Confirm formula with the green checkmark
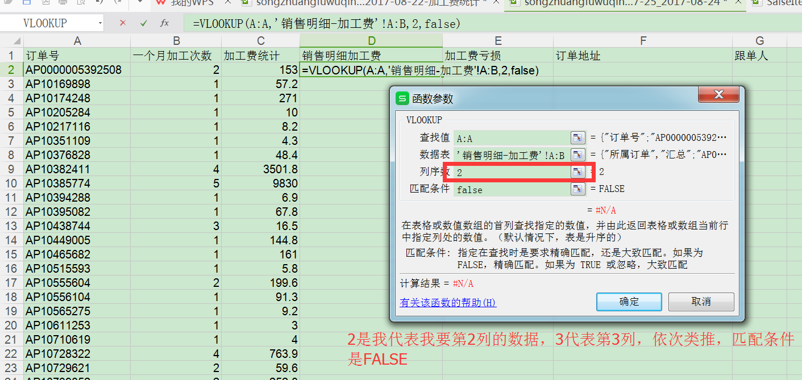This screenshot has width=802, height=380. coord(143,23)
